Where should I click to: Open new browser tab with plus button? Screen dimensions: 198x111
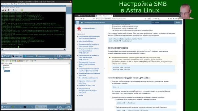tap(114, 16)
